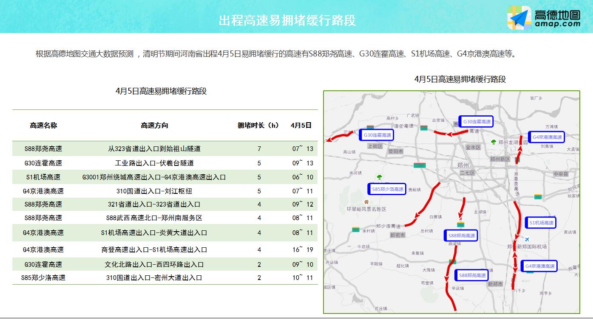
Task: Click the temple icon at 环翠峪风景名胜区
Action: [366, 202]
